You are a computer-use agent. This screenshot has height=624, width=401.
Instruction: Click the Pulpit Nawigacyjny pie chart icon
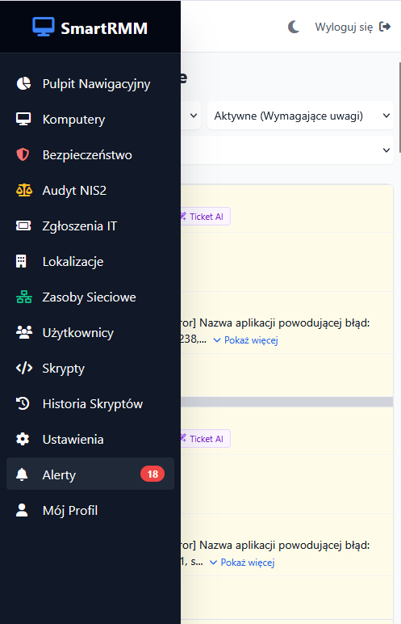23,83
